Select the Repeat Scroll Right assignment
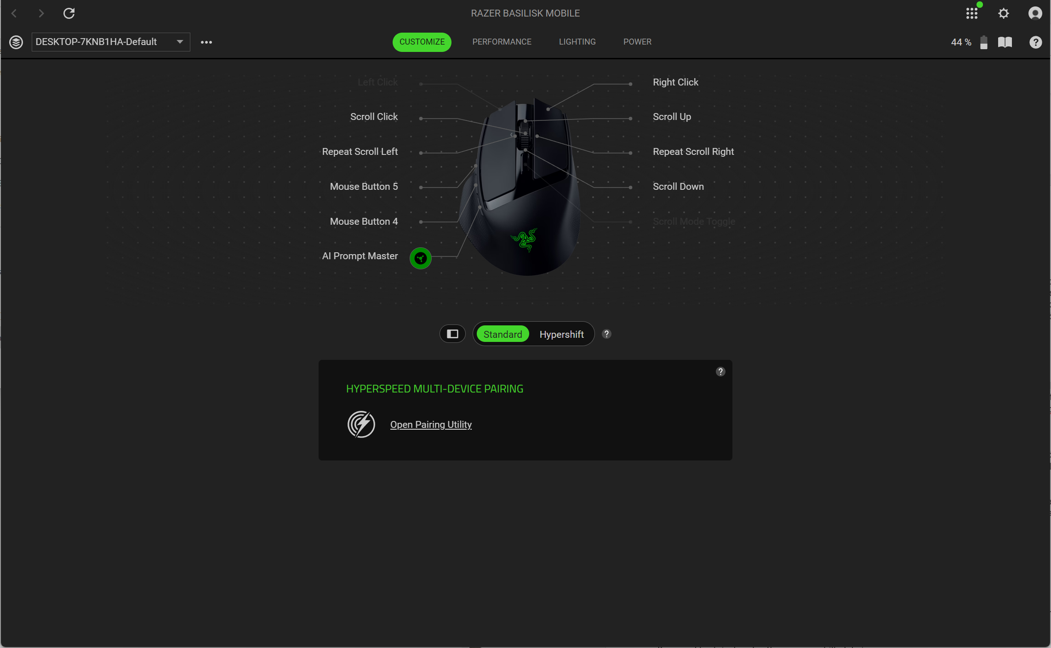1051x648 pixels. coord(693,152)
